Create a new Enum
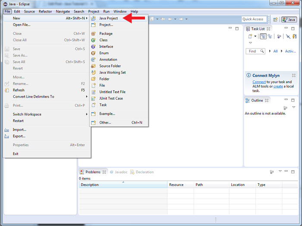Viewport: 302px width, 226px height. coord(119,53)
